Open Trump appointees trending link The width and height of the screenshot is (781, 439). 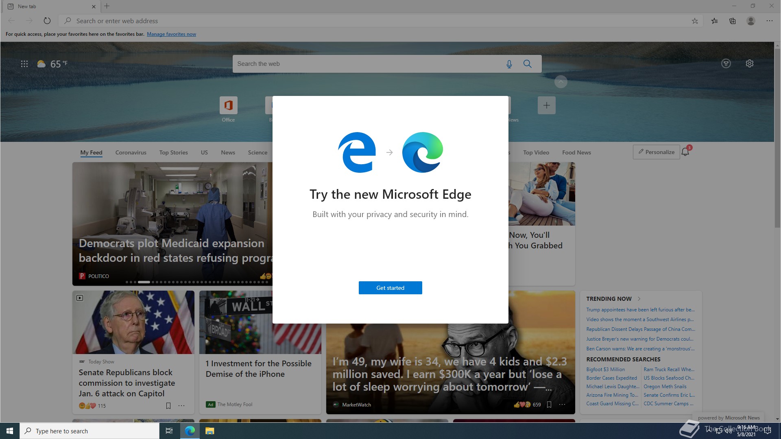pyautogui.click(x=640, y=310)
